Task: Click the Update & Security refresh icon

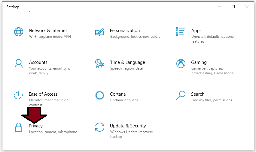Action: tap(99, 127)
